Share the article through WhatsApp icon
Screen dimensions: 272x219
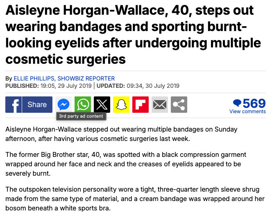pos(83,105)
